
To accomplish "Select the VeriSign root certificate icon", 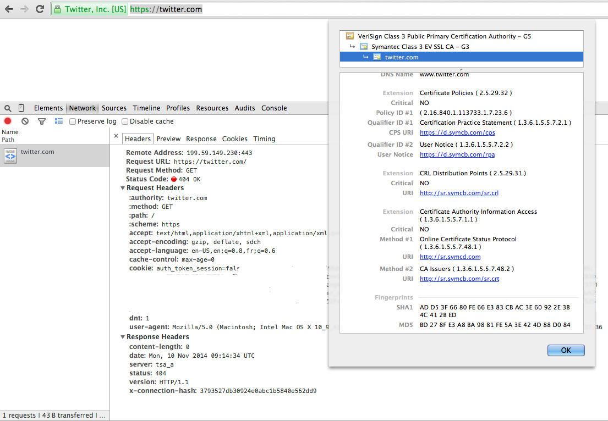I will tap(350, 36).
